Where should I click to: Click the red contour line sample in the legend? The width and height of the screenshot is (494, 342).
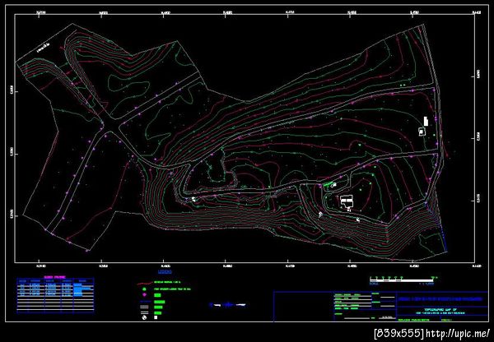pos(144,283)
